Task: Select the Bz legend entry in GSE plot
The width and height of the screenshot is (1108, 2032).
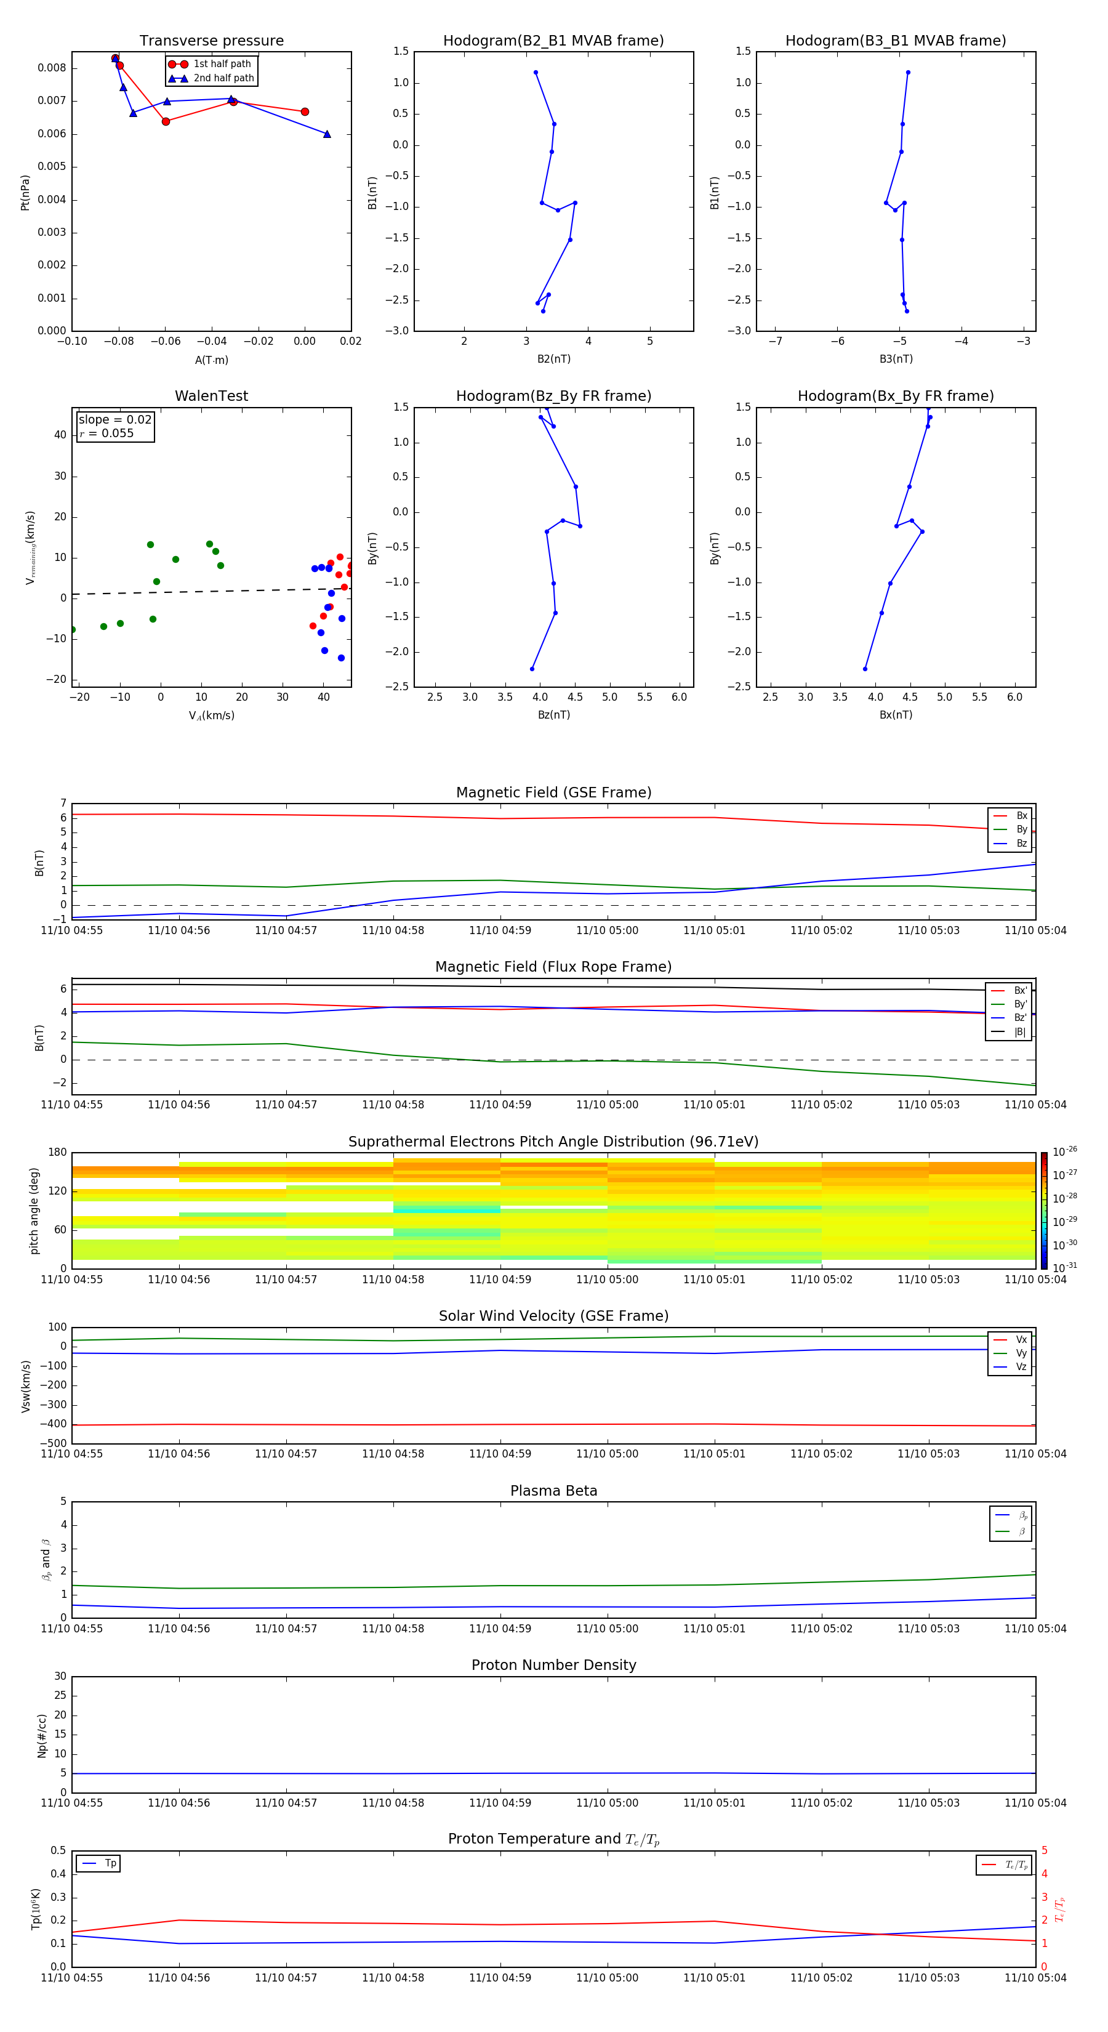Action: click(x=1010, y=843)
